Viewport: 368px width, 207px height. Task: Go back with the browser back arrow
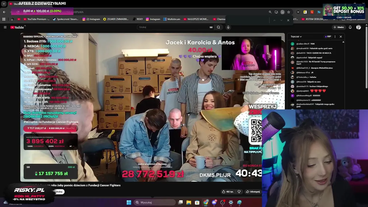tap(4, 12)
